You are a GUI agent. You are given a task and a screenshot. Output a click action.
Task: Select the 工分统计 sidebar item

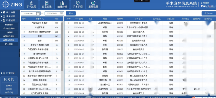tap(9, 32)
